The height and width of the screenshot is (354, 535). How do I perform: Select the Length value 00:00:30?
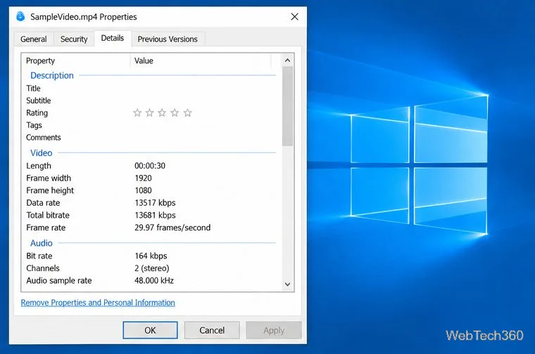click(150, 166)
